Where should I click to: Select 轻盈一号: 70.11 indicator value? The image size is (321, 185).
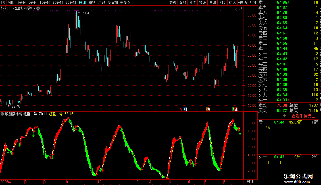coord(36,114)
